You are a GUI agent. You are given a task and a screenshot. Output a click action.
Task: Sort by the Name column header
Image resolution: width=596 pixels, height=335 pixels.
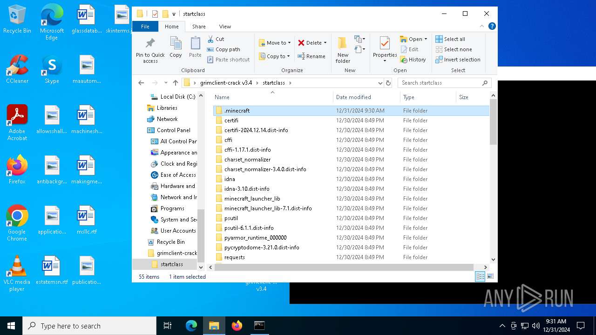(272, 97)
